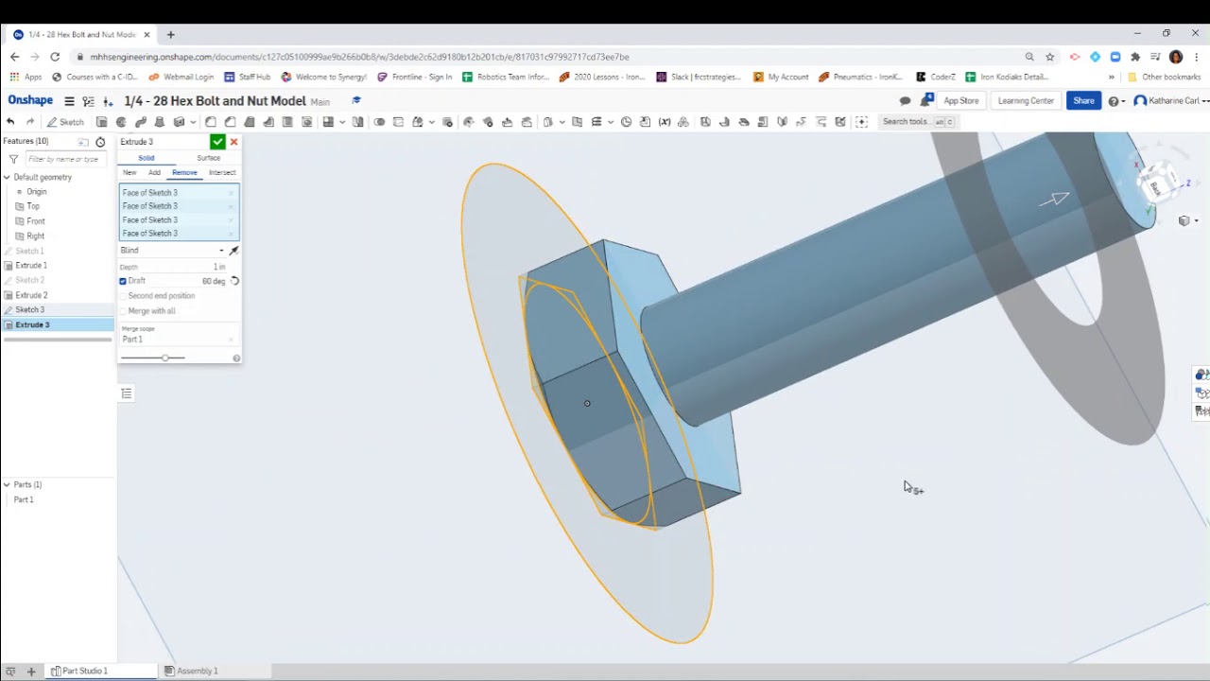Open the Blind end type dropdown

(172, 251)
